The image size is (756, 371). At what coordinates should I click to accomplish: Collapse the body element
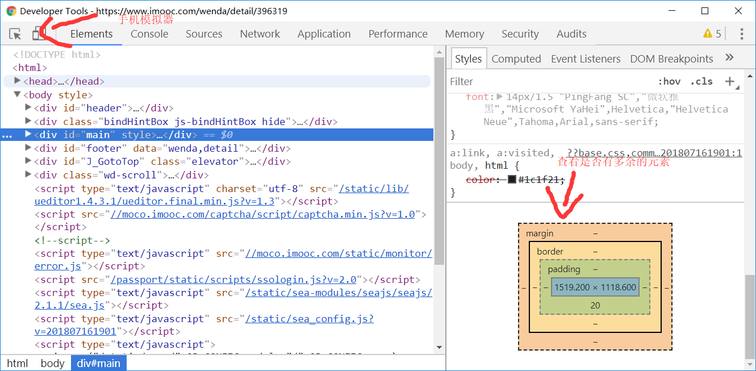click(18, 95)
